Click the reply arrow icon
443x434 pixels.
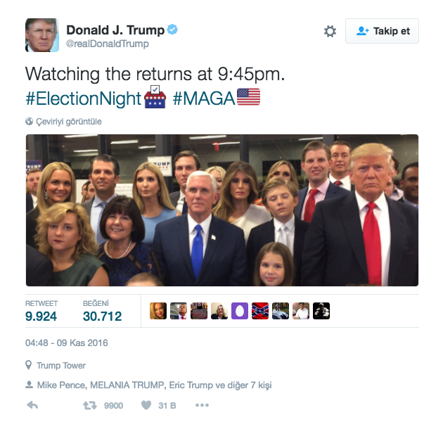coord(32,405)
